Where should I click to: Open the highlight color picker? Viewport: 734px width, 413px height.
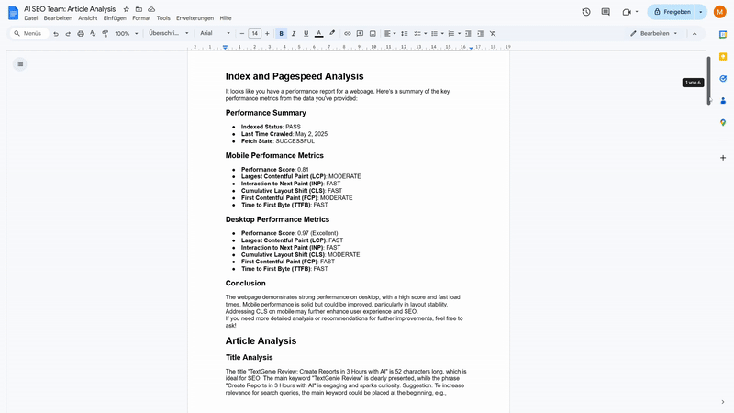(332, 34)
